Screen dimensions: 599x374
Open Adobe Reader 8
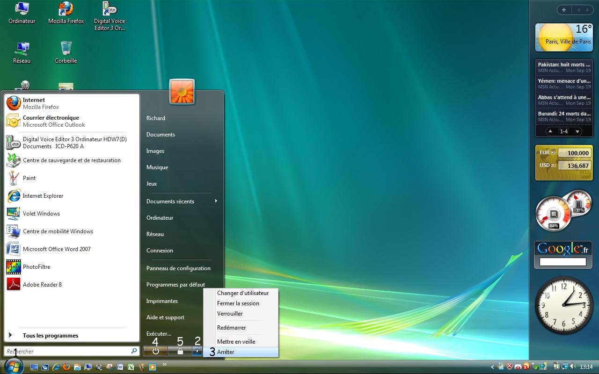[x=72, y=285]
